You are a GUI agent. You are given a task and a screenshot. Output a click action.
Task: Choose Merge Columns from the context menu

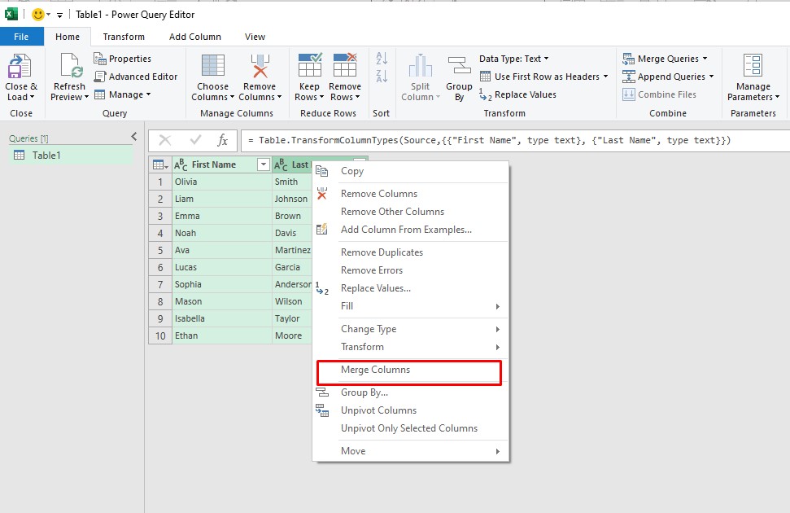tap(375, 370)
